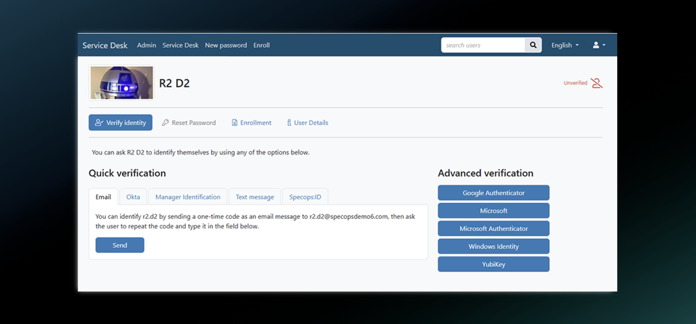Click the search magnifier icon button
The height and width of the screenshot is (324, 696).
click(x=533, y=45)
